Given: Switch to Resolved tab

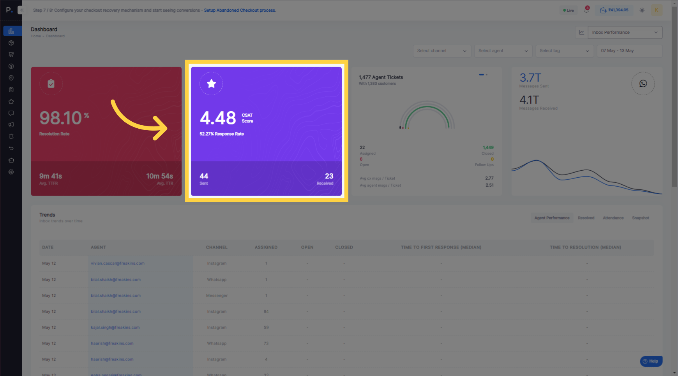Looking at the screenshot, I should coord(586,218).
